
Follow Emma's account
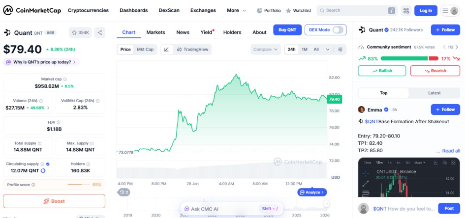(x=445, y=109)
